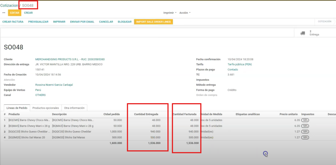Open the Tarifa pública (PEN) link
The height and width of the screenshot is (165, 336).
click(x=240, y=65)
